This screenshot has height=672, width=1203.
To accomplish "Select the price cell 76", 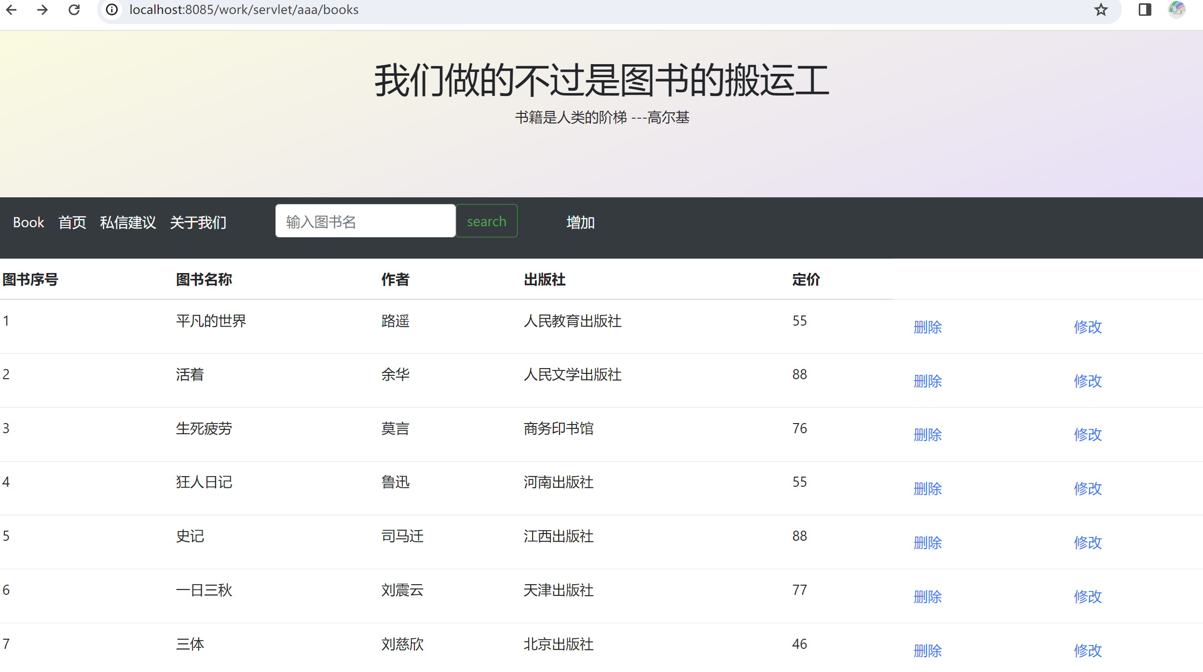I will (799, 428).
